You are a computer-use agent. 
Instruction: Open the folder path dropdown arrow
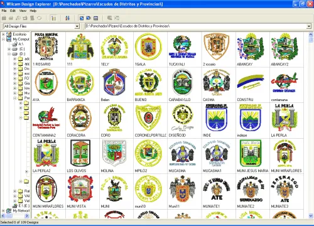[x=309, y=26]
